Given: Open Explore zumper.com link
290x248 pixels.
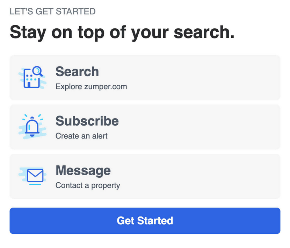Looking at the screenshot, I should click(91, 86).
